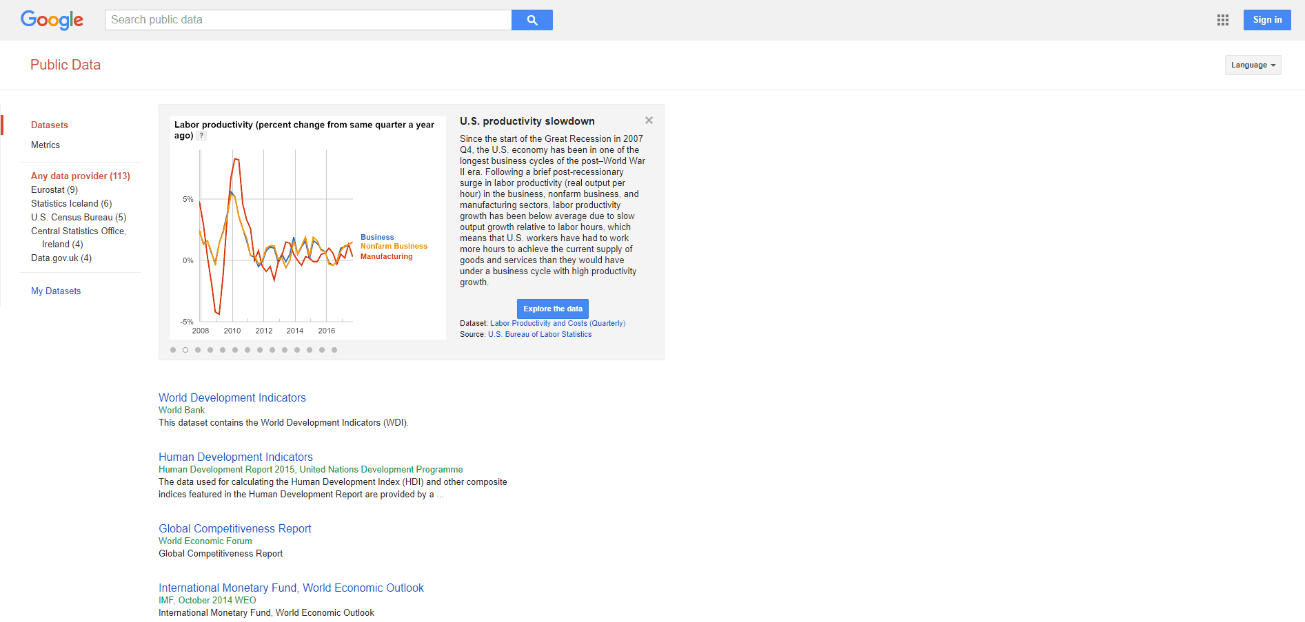Click the Explore the data button
This screenshot has width=1305, height=622.
point(552,309)
